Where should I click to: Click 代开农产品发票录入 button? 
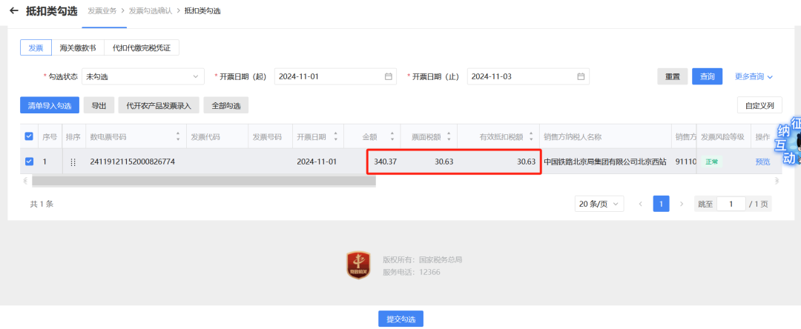click(159, 105)
